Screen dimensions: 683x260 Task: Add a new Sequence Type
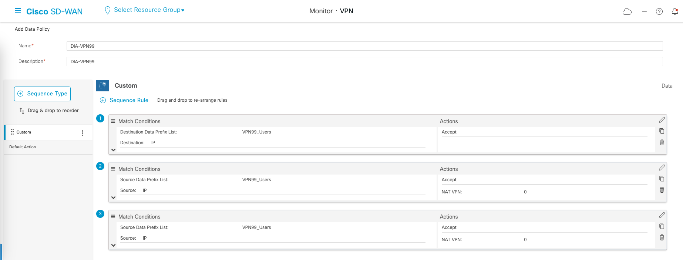click(43, 94)
